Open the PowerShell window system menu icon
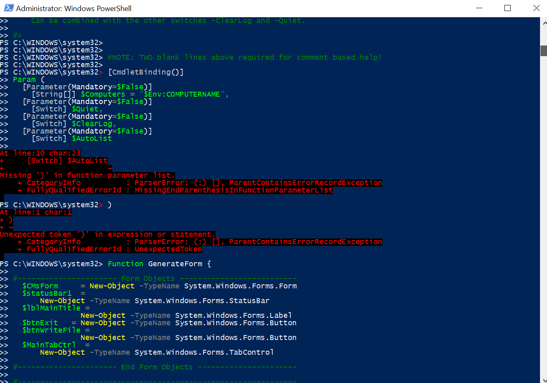The height and width of the screenshot is (383, 547). (8, 8)
